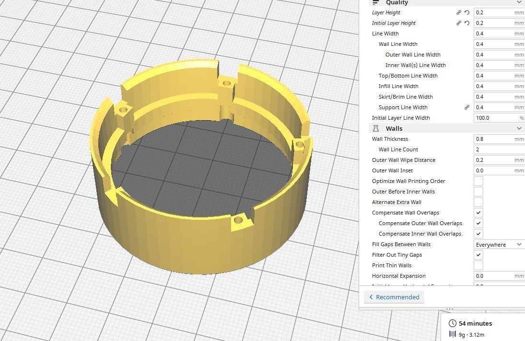Enable Optimize Wall Printing Order
The width and height of the screenshot is (525, 341).
478,181
